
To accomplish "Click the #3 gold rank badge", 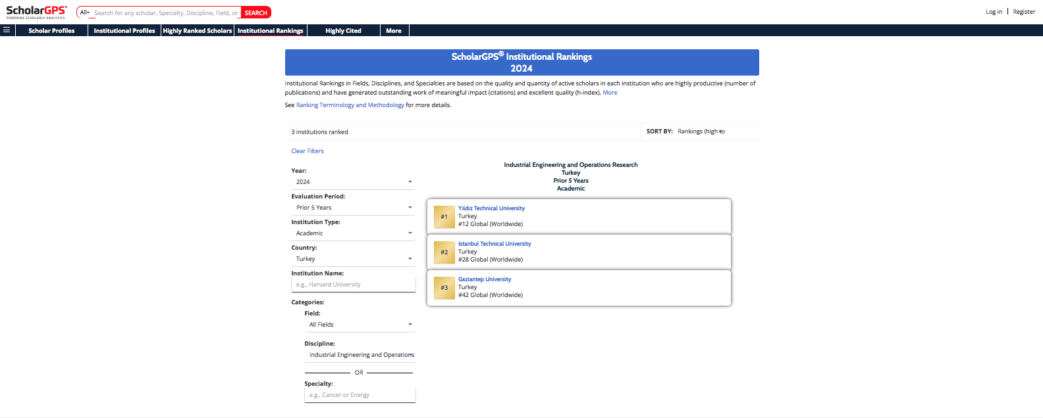I will (x=444, y=287).
